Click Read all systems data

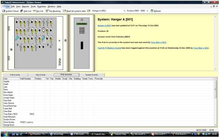(75, 11)
